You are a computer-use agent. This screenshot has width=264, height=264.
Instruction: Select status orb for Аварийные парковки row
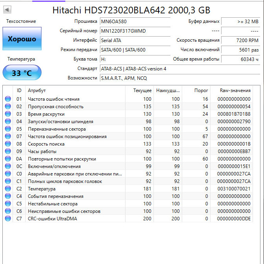[x=8, y=174]
